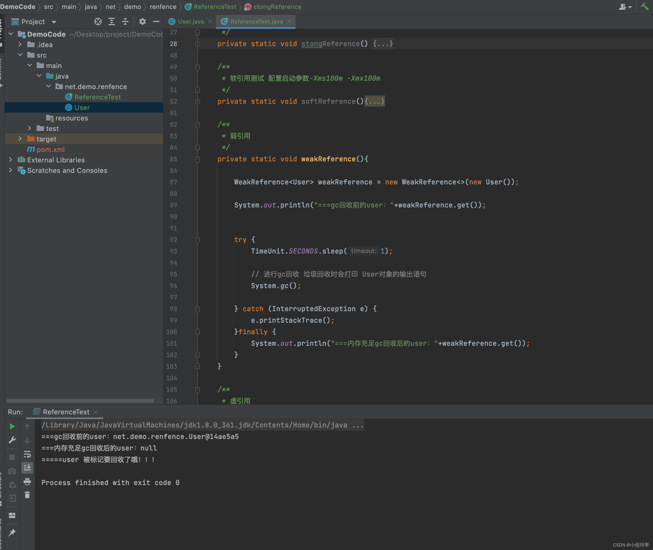Click the folded java command line in console
Viewport: 653px width, 550px height.
click(203, 425)
